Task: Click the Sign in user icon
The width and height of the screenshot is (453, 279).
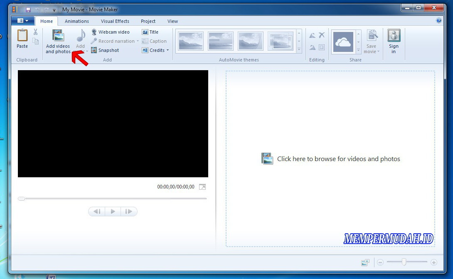Action: coord(394,35)
